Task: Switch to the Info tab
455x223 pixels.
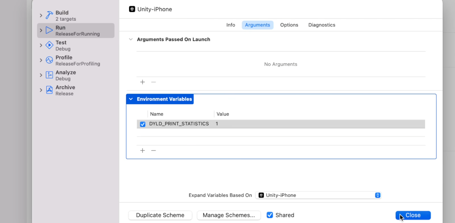Action: (x=231, y=25)
